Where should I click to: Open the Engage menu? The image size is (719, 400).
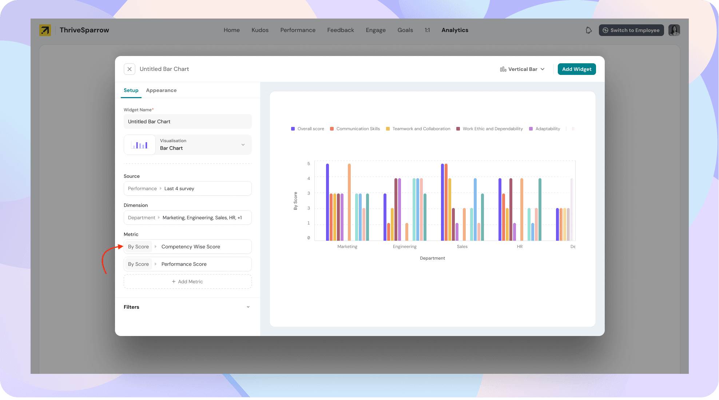[x=376, y=30]
